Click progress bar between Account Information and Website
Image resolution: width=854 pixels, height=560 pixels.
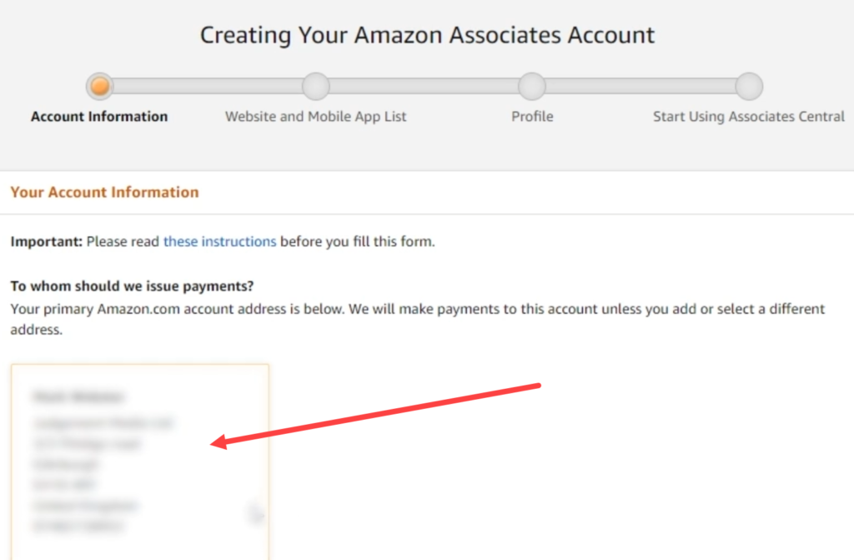pos(208,86)
